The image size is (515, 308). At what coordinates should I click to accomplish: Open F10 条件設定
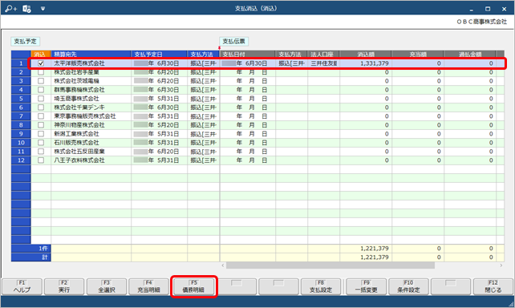(x=408, y=286)
